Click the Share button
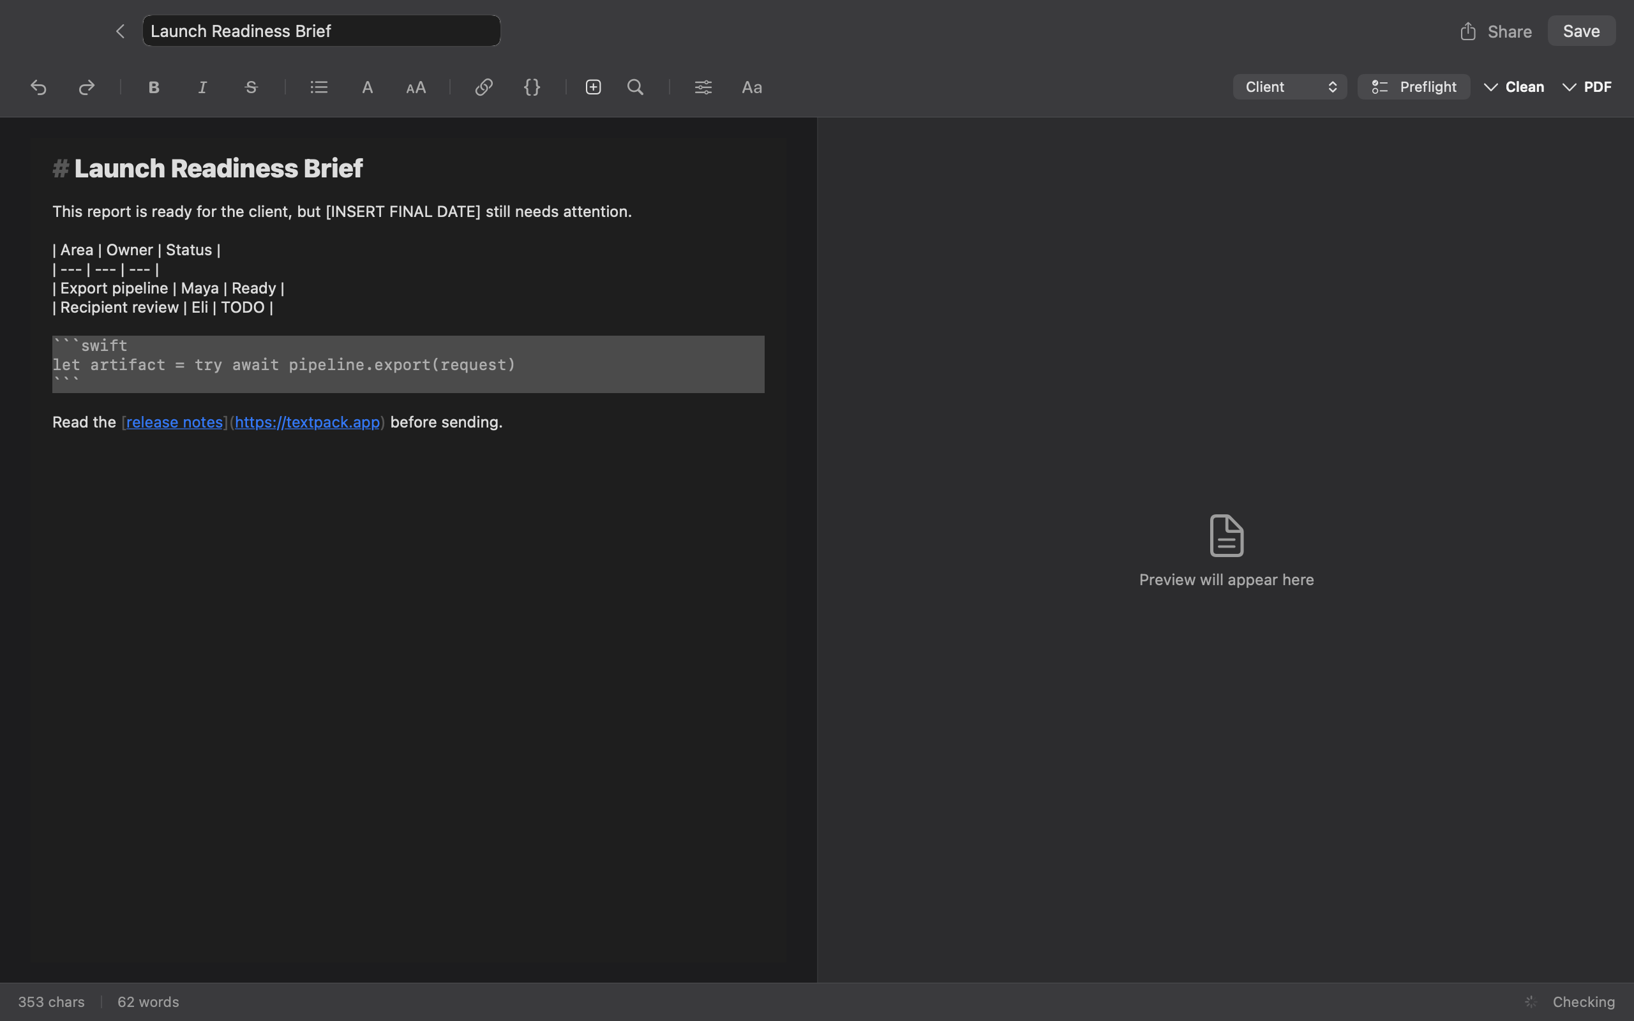This screenshot has height=1021, width=1634. [x=1495, y=31]
